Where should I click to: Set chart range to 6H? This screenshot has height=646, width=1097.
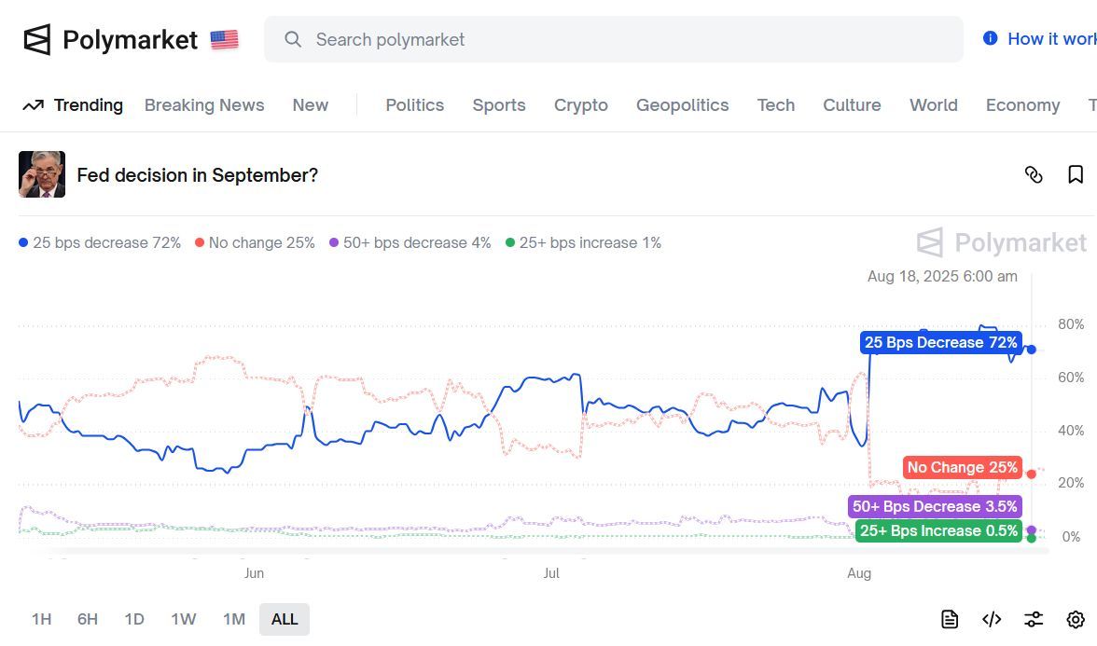[88, 619]
